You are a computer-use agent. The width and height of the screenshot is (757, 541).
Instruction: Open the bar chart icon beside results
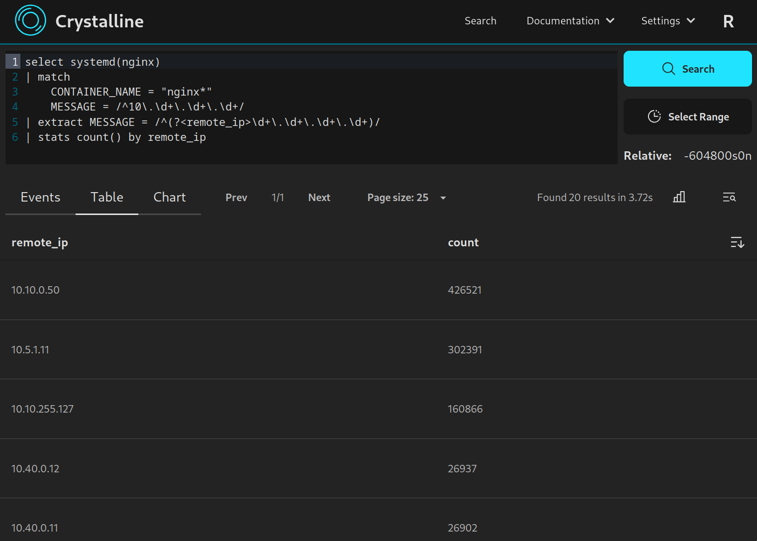679,197
